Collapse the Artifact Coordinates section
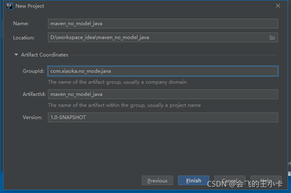This screenshot has width=291, height=193. click(16, 55)
